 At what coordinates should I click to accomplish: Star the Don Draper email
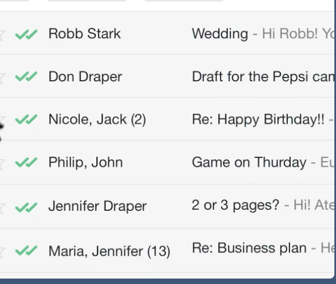click(x=2, y=78)
